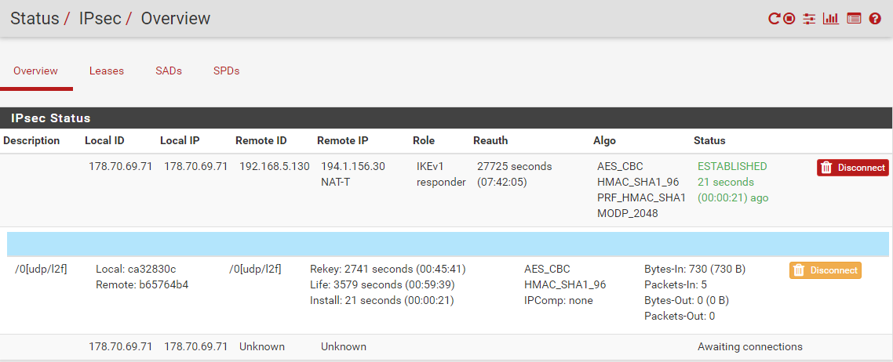Click trash icon on red Disconnect button
The image size is (893, 362).
[826, 168]
